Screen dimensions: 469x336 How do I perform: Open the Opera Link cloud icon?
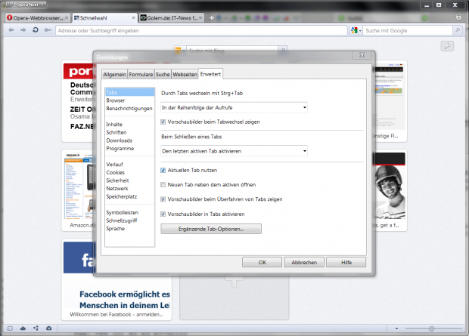click(x=23, y=328)
